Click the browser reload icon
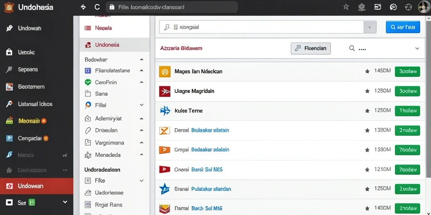 pyautogui.click(x=97, y=8)
